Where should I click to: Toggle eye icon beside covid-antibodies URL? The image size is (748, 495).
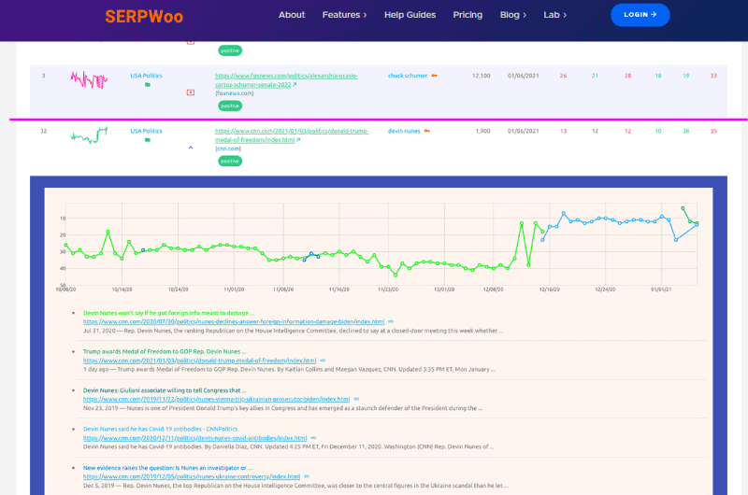[314, 438]
